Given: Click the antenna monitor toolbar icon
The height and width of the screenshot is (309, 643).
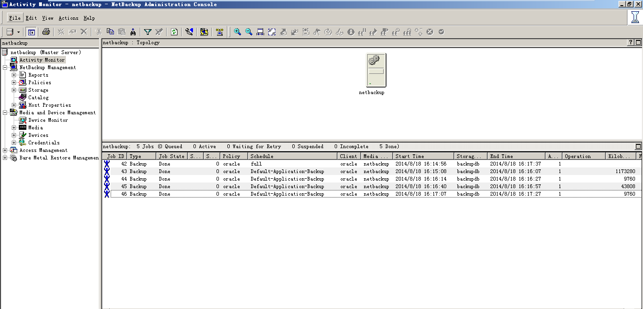Looking at the screenshot, I should point(219,32).
